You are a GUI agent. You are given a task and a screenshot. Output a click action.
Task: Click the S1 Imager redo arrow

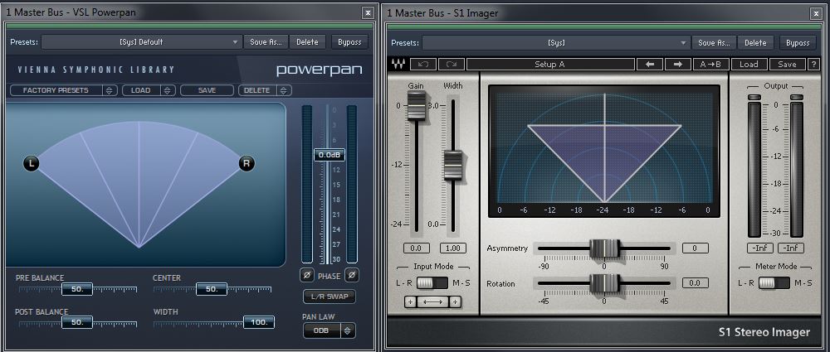pos(451,65)
